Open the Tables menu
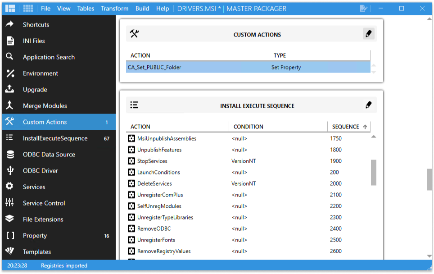 pyautogui.click(x=86, y=9)
